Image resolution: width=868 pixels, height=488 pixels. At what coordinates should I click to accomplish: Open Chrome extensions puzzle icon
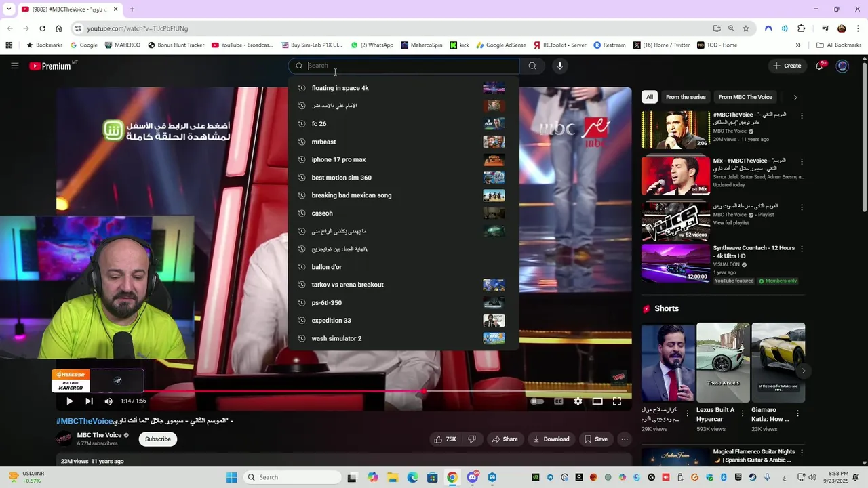pyautogui.click(x=802, y=28)
